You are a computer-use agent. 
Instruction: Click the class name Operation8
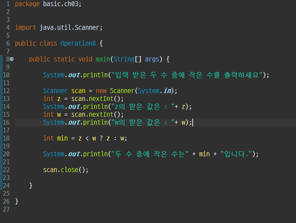coord(78,43)
